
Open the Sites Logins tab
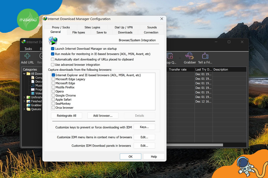pos(92,27)
